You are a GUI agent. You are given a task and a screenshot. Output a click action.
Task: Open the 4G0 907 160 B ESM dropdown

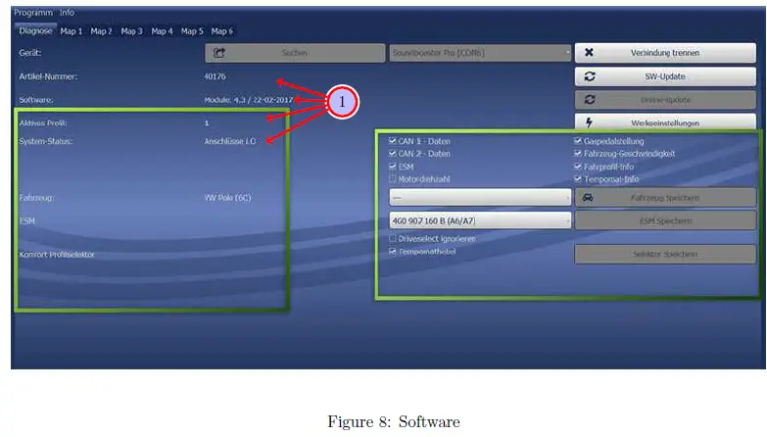pos(480,221)
